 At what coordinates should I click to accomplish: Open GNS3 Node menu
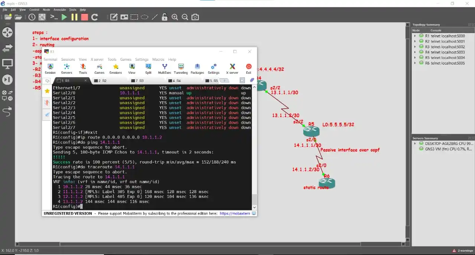point(46,10)
